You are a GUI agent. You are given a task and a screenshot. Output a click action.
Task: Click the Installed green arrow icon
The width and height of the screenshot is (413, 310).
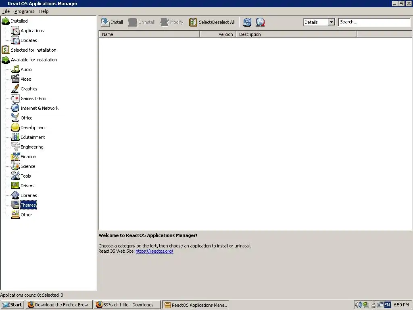click(x=6, y=21)
